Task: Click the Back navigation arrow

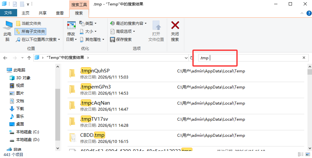Action: coord(5,58)
